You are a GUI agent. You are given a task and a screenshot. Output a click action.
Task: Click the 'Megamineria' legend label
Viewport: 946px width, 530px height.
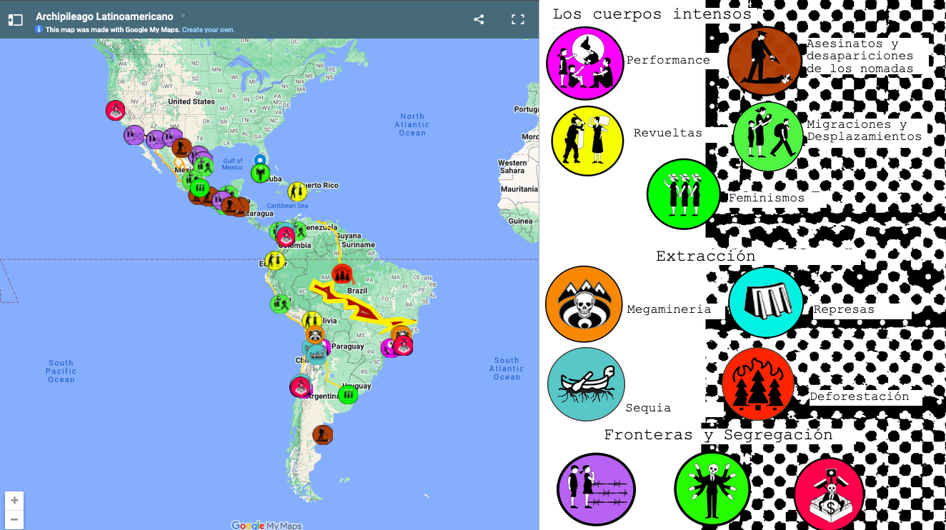coord(669,309)
